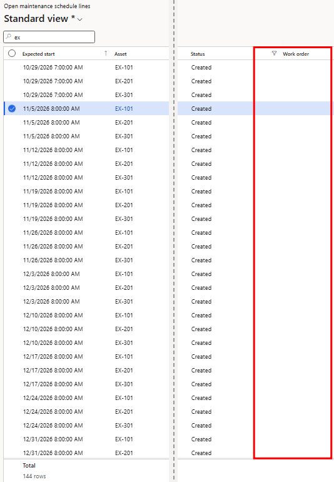This screenshot has height=482, width=334.
Task: Click the Expected start column header
Action: tap(38, 54)
